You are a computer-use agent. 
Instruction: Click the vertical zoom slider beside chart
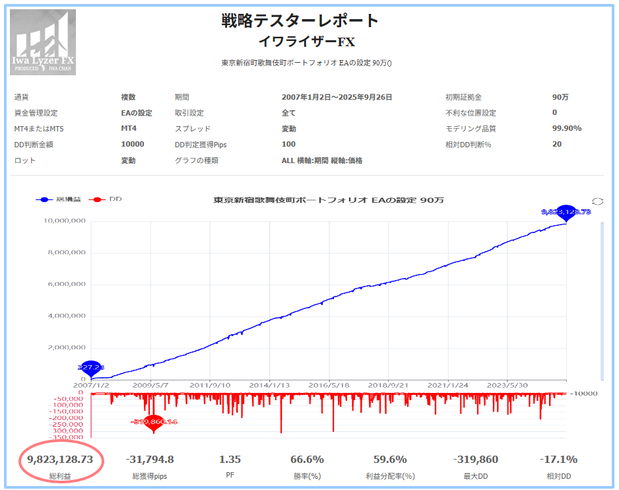[602, 300]
